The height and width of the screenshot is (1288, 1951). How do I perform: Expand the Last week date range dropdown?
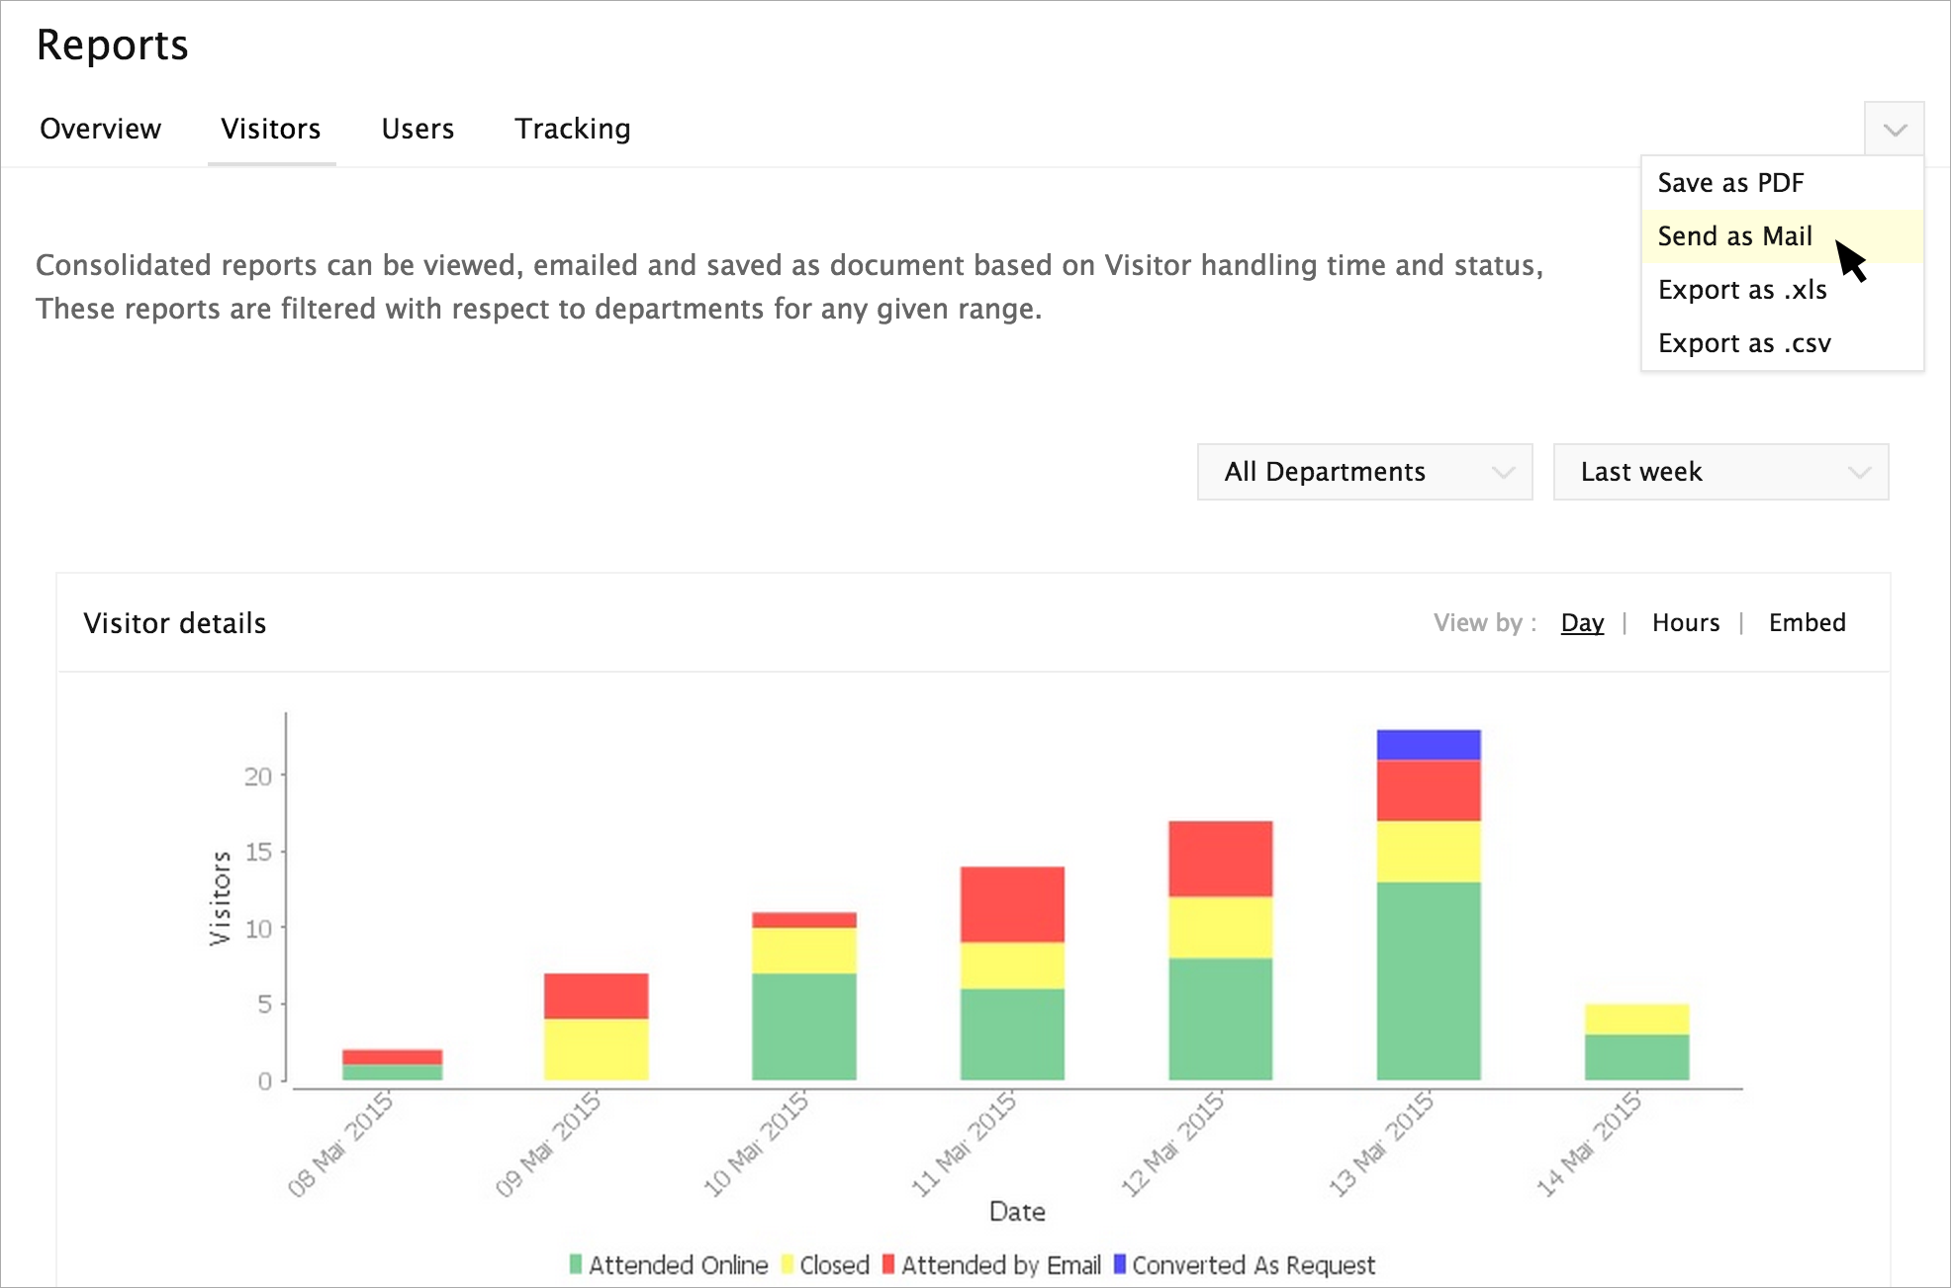pyautogui.click(x=1720, y=472)
